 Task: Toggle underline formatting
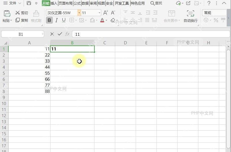click(x=64, y=20)
